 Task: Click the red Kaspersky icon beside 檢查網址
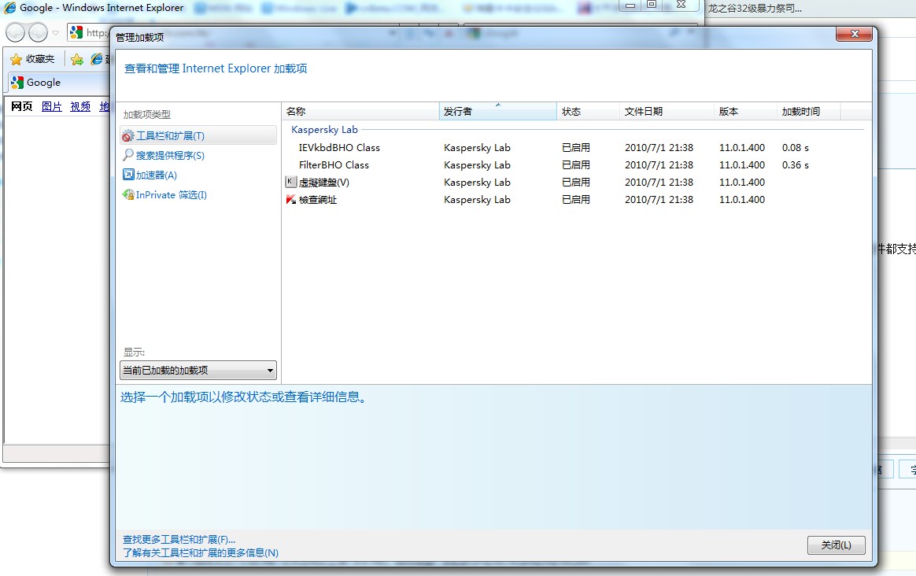coord(291,199)
